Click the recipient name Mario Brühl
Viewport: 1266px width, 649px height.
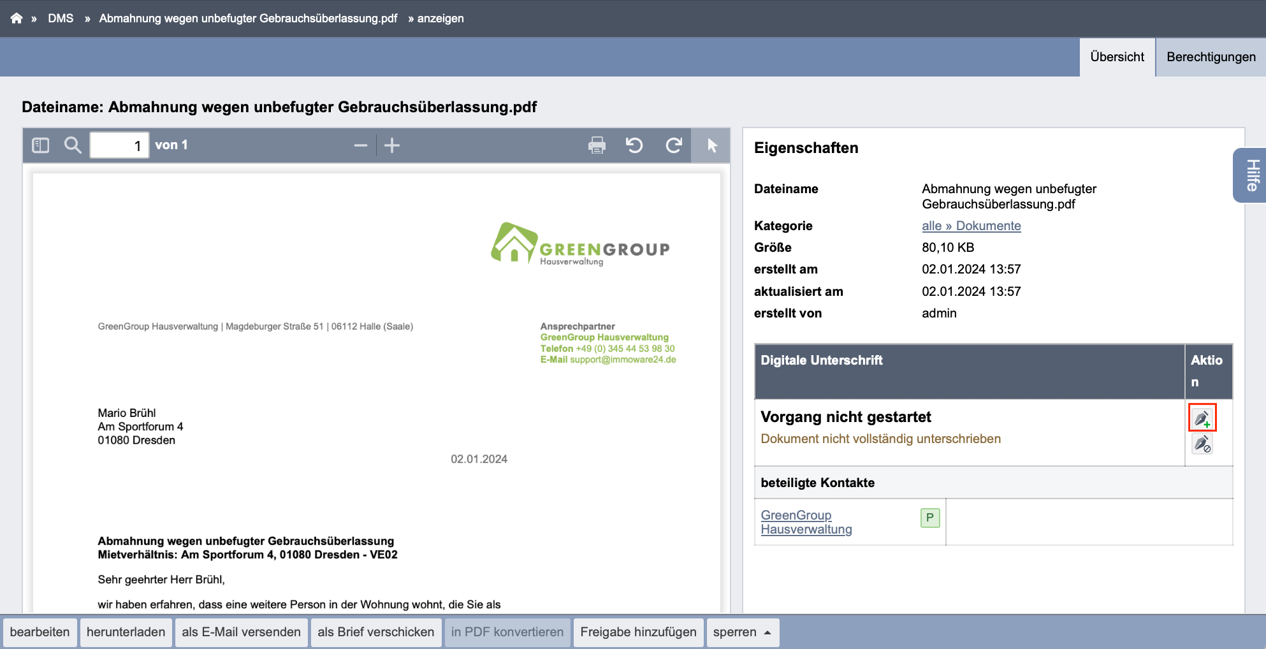tap(127, 413)
